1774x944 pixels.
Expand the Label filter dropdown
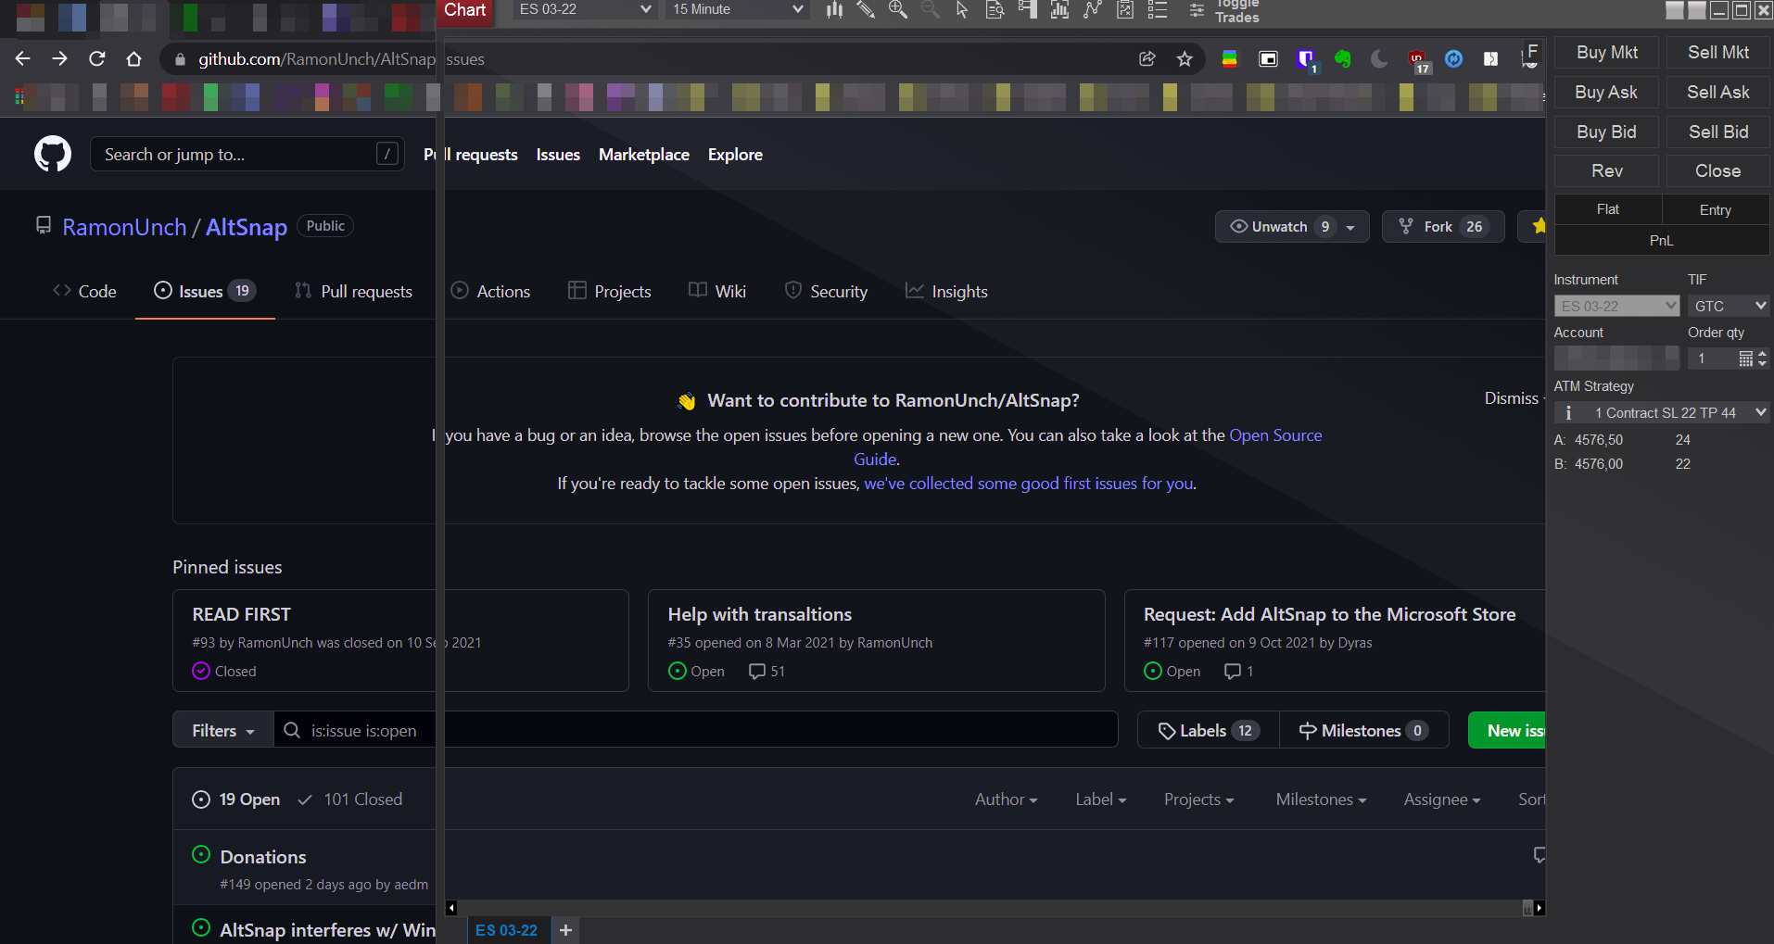coord(1100,799)
